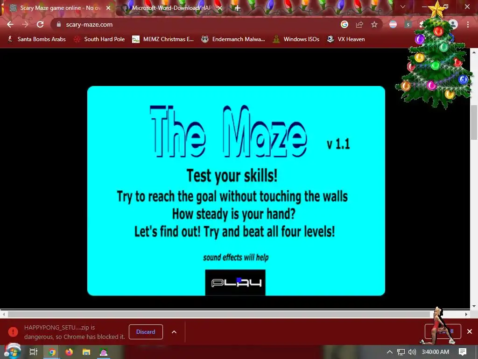Open the VX Heaven bookmark
The height and width of the screenshot is (359, 478).
coord(346,39)
